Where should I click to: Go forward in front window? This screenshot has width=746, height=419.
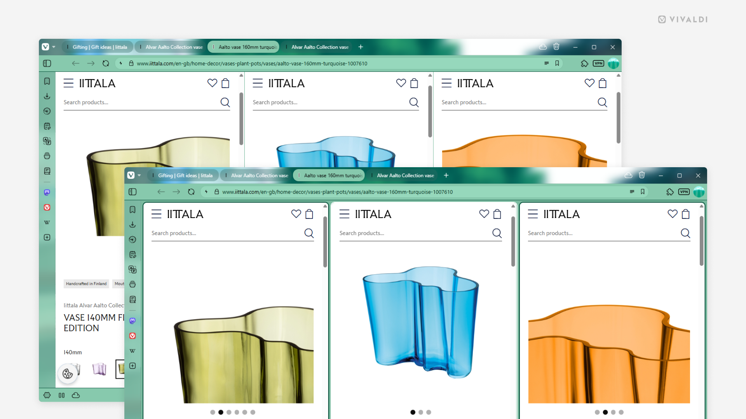[176, 192]
